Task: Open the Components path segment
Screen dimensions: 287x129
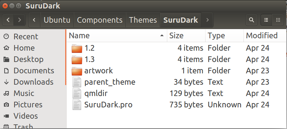Action: tap(100, 20)
